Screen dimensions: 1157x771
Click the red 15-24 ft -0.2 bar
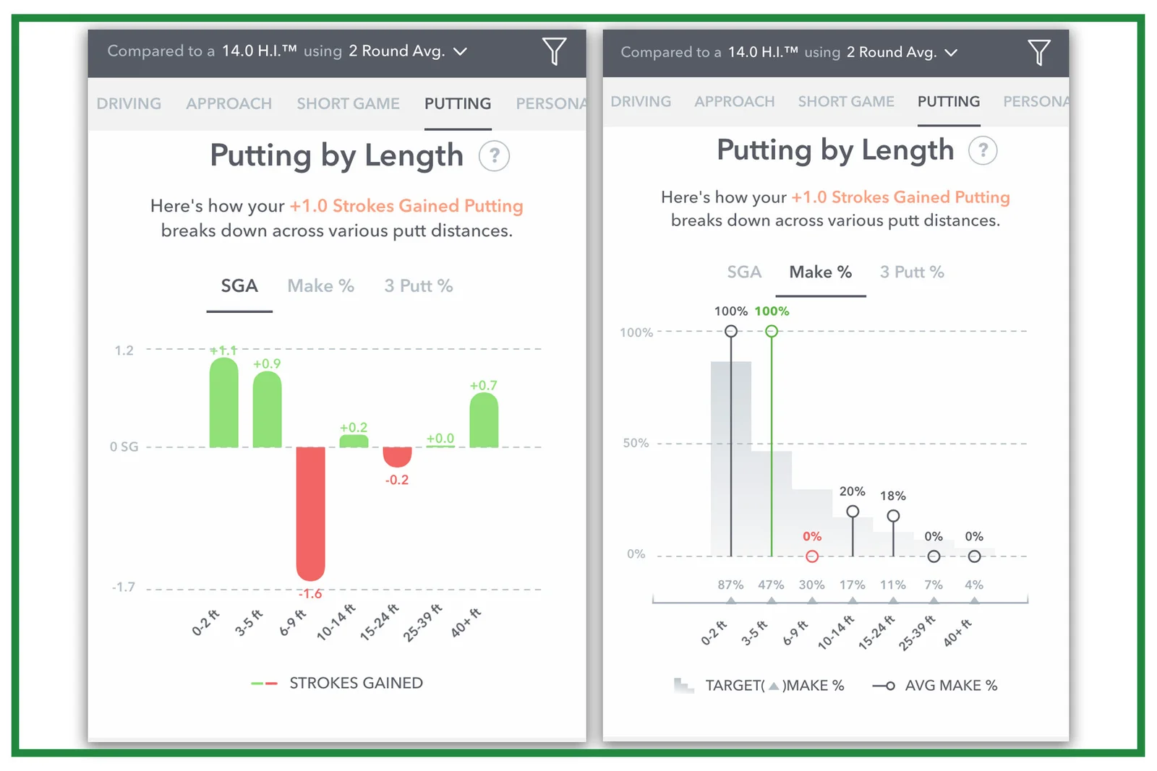click(x=397, y=457)
